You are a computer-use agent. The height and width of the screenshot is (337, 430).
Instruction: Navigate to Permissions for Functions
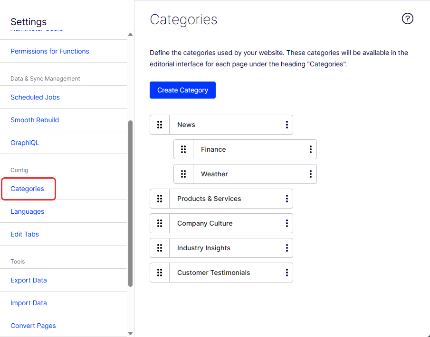click(49, 51)
